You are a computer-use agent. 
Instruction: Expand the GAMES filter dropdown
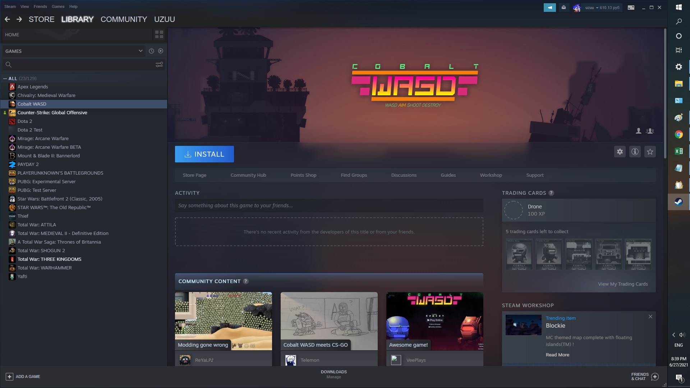tap(141, 51)
